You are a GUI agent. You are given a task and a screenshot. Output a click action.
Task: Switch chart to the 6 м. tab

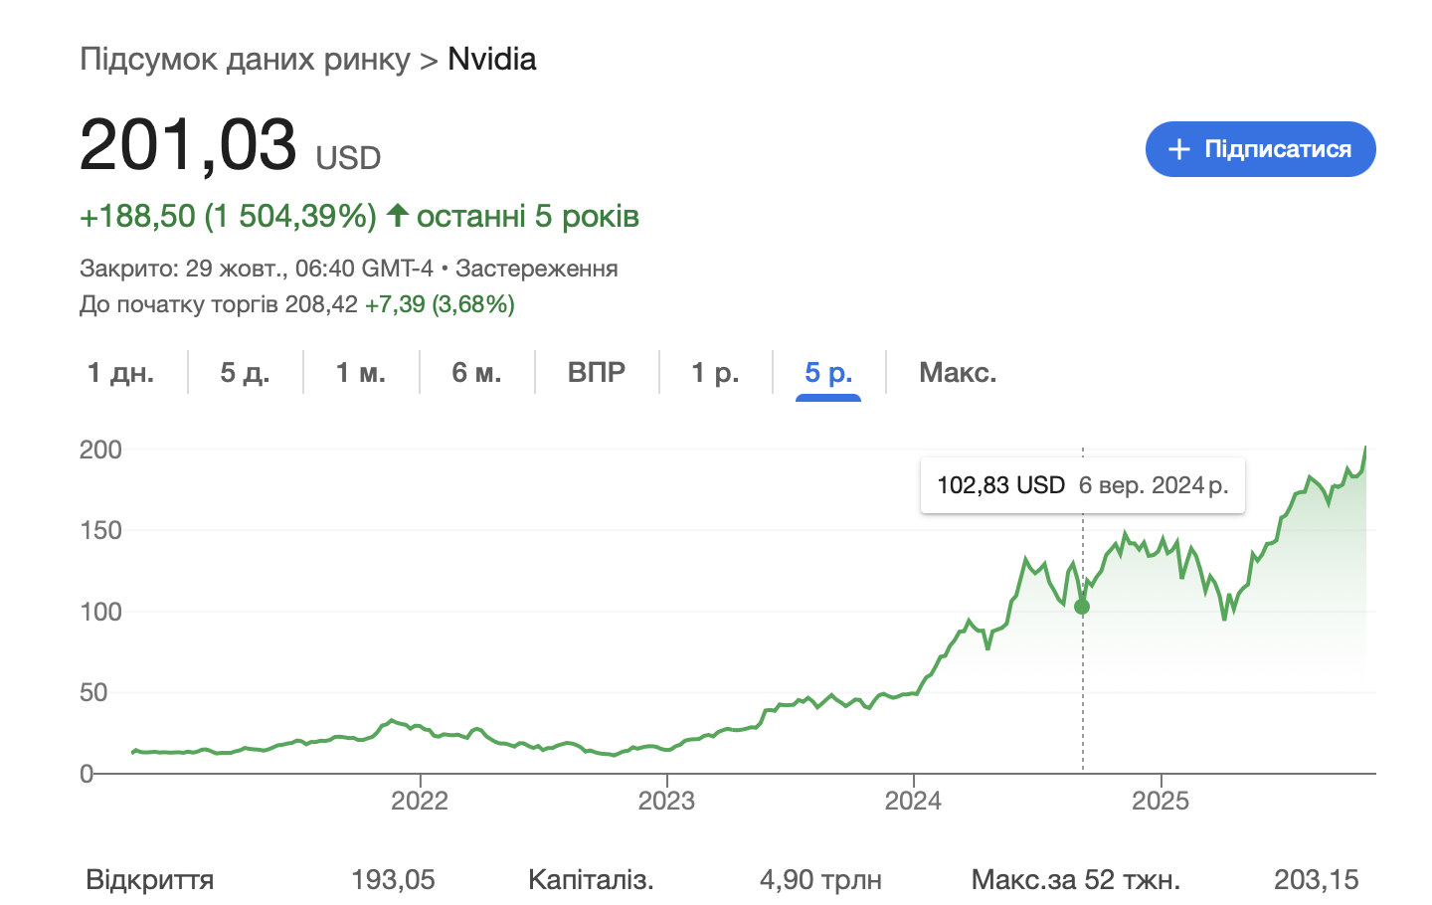pos(476,373)
